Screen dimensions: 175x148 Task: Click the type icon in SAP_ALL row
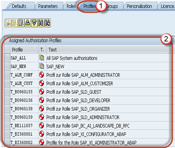[x=41, y=58]
